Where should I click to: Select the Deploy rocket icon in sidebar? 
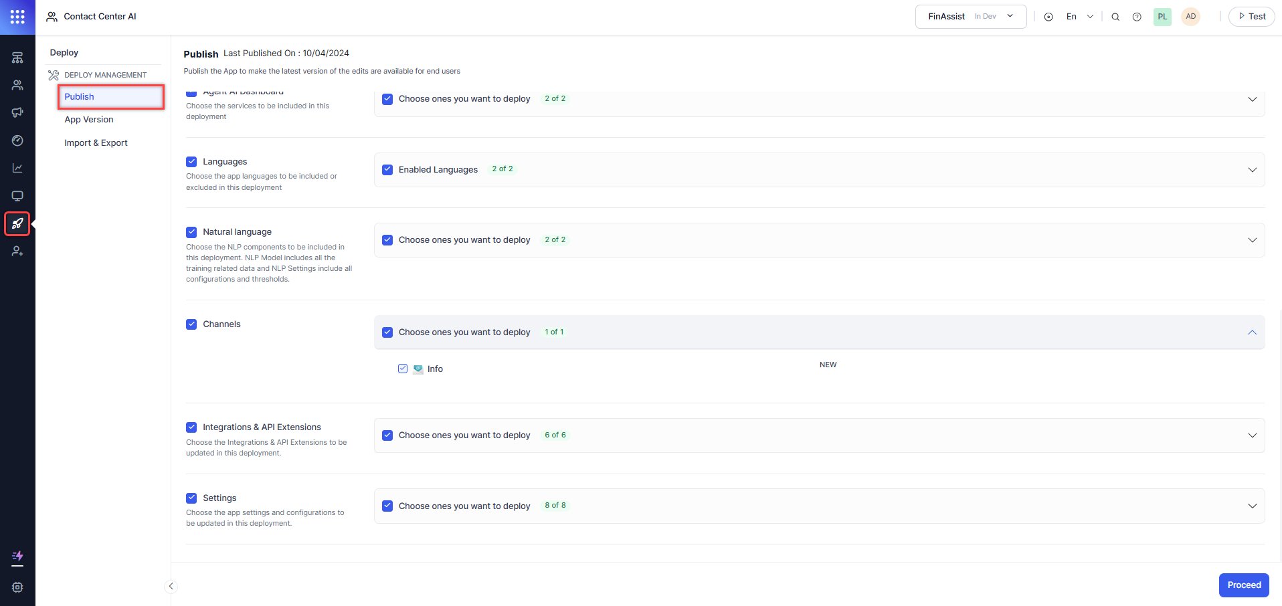click(17, 223)
